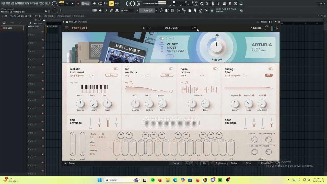Open the preset library browser icon

click(144, 28)
